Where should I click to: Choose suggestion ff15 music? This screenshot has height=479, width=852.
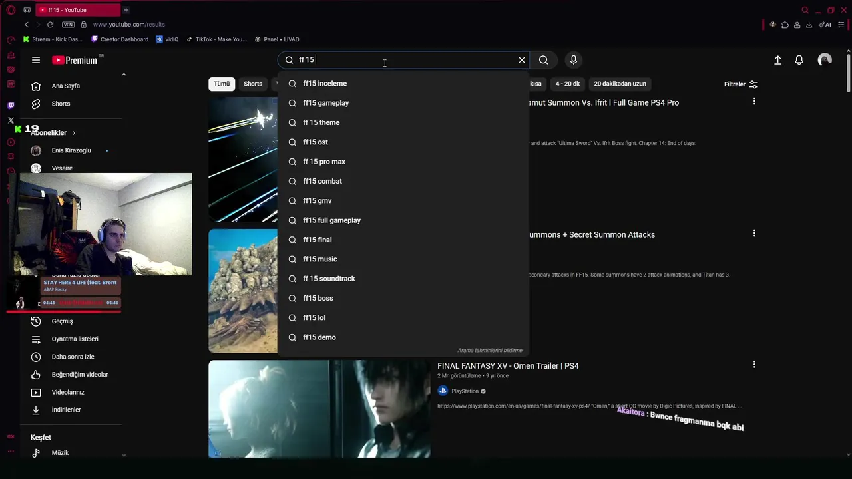[x=403, y=259]
